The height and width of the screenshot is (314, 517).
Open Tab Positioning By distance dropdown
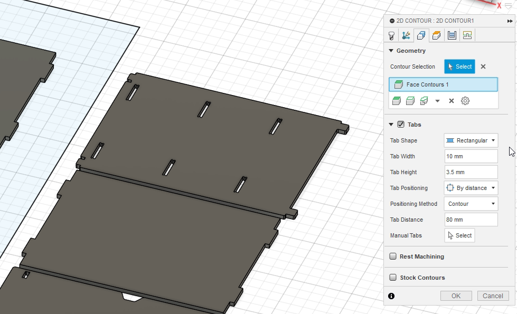pyautogui.click(x=471, y=188)
